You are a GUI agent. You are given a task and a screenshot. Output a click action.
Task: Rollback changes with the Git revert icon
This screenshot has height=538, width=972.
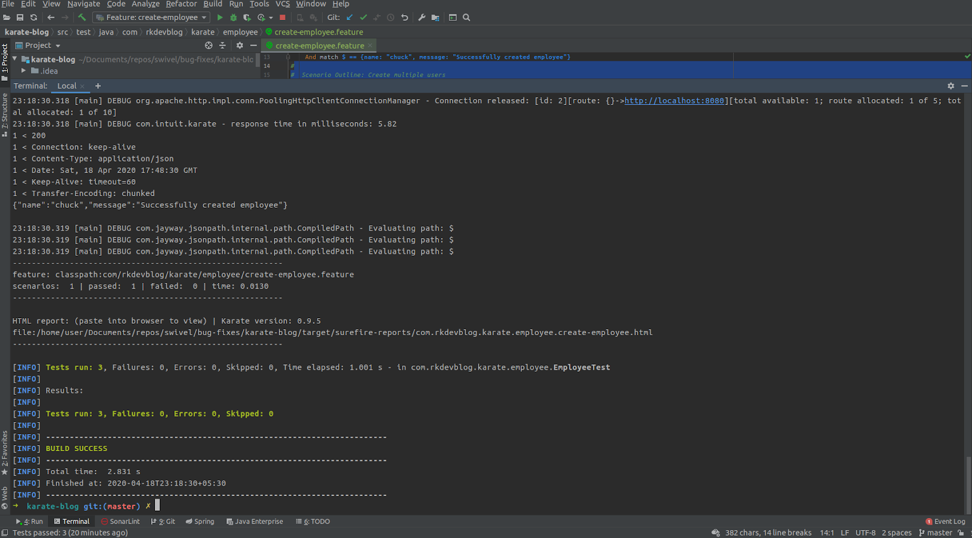pyautogui.click(x=405, y=18)
